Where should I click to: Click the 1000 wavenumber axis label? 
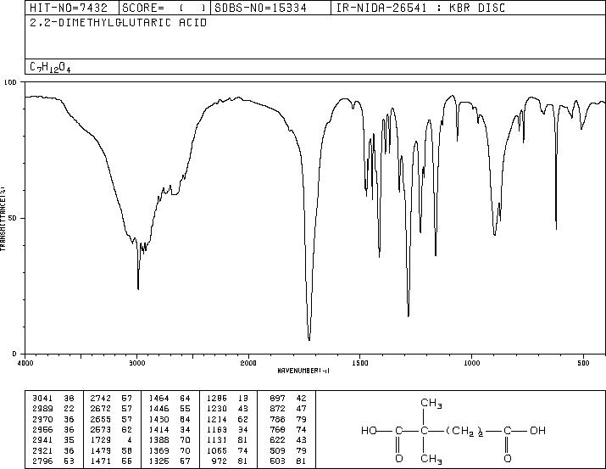471,363
